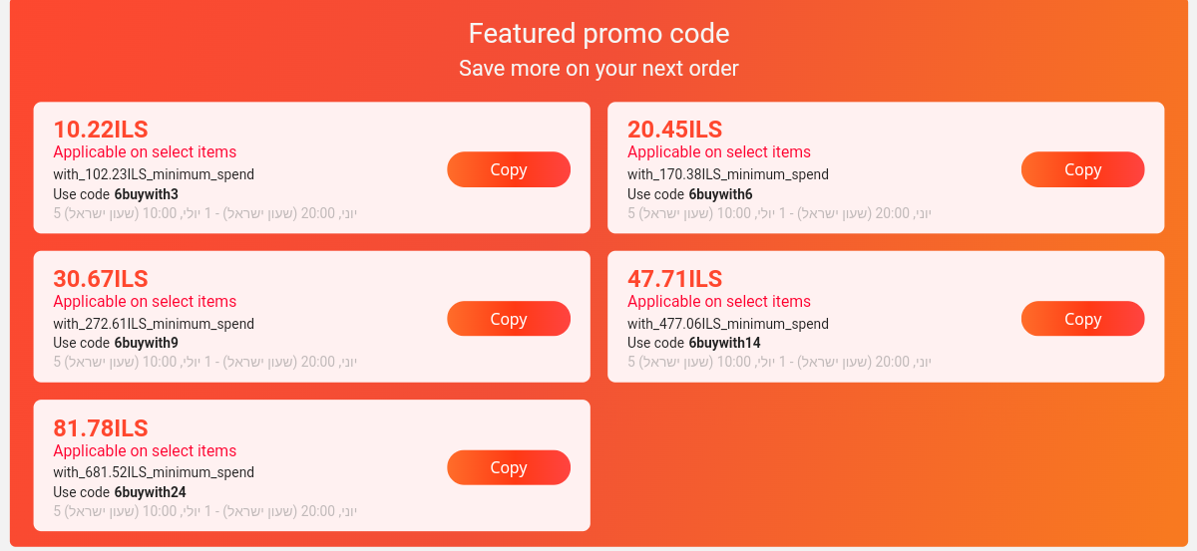The height and width of the screenshot is (551, 1197).
Task: Click the bold code text 6buywith24
Action: [150, 492]
